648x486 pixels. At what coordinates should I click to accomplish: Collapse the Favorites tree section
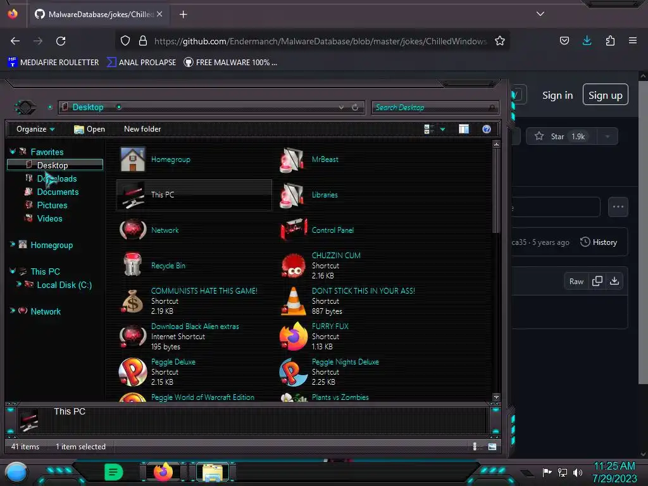13,152
